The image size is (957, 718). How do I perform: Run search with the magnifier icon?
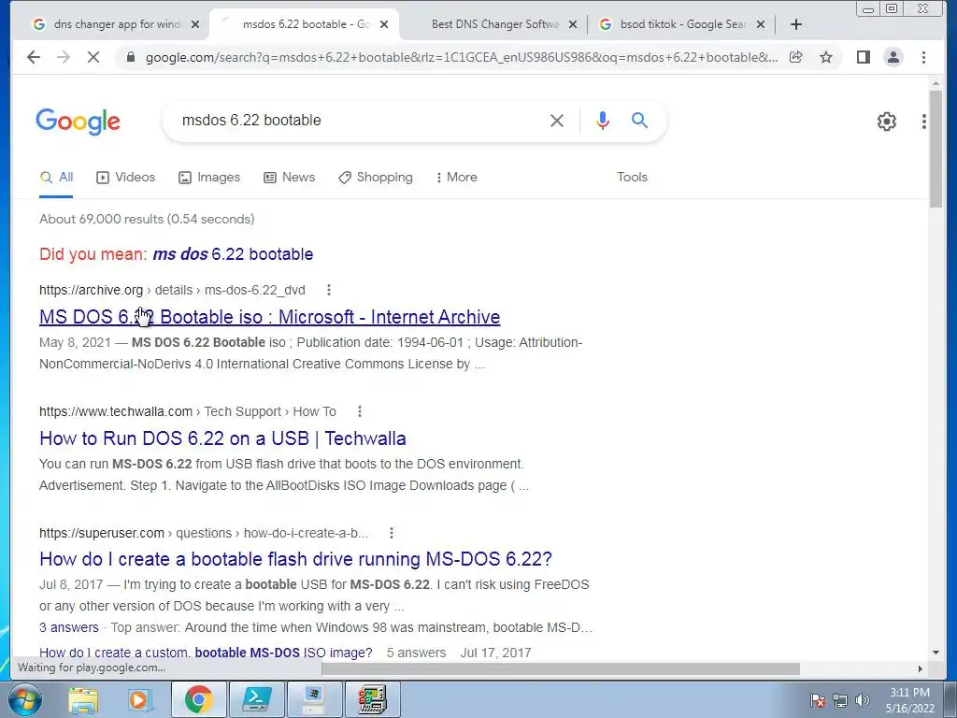click(639, 121)
